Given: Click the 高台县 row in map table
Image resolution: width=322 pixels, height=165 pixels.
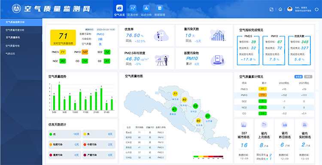Looking at the screenshot, I should (x=145, y=132).
